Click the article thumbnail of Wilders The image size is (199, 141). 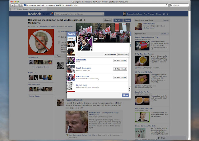click(76, 121)
